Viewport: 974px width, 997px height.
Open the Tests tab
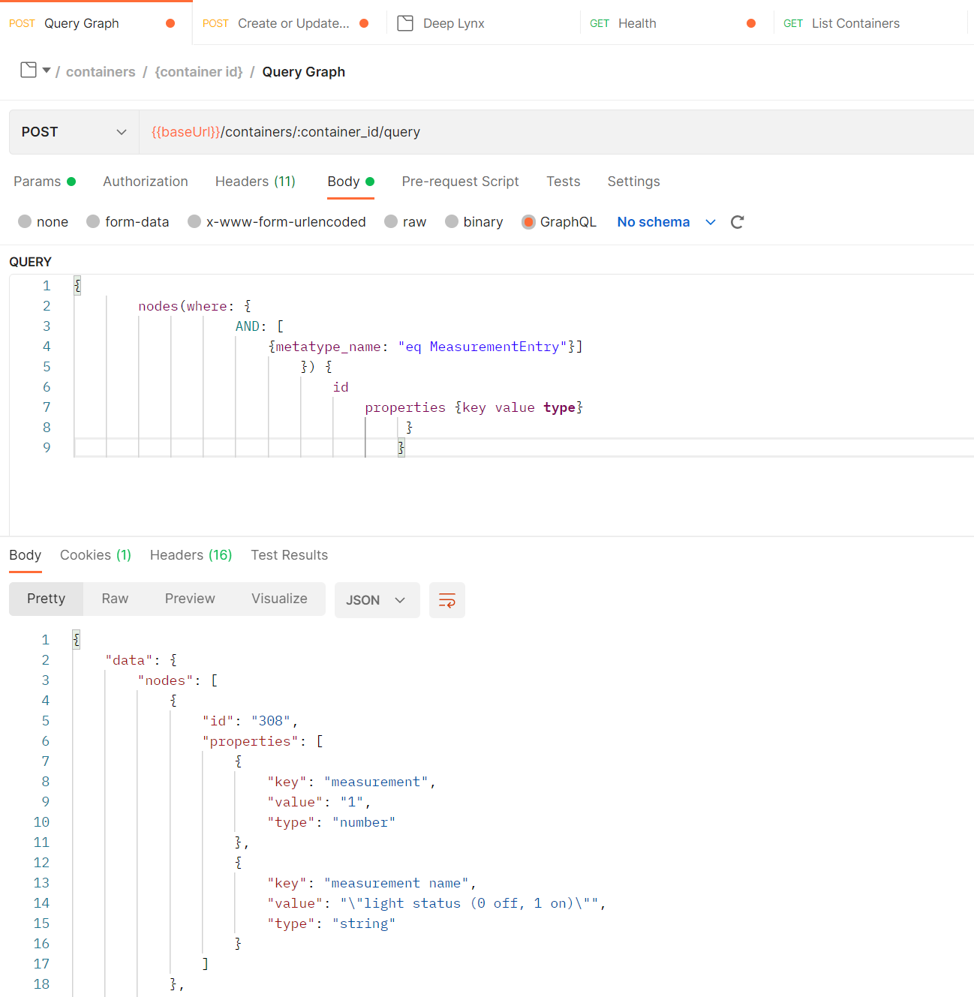coord(563,182)
